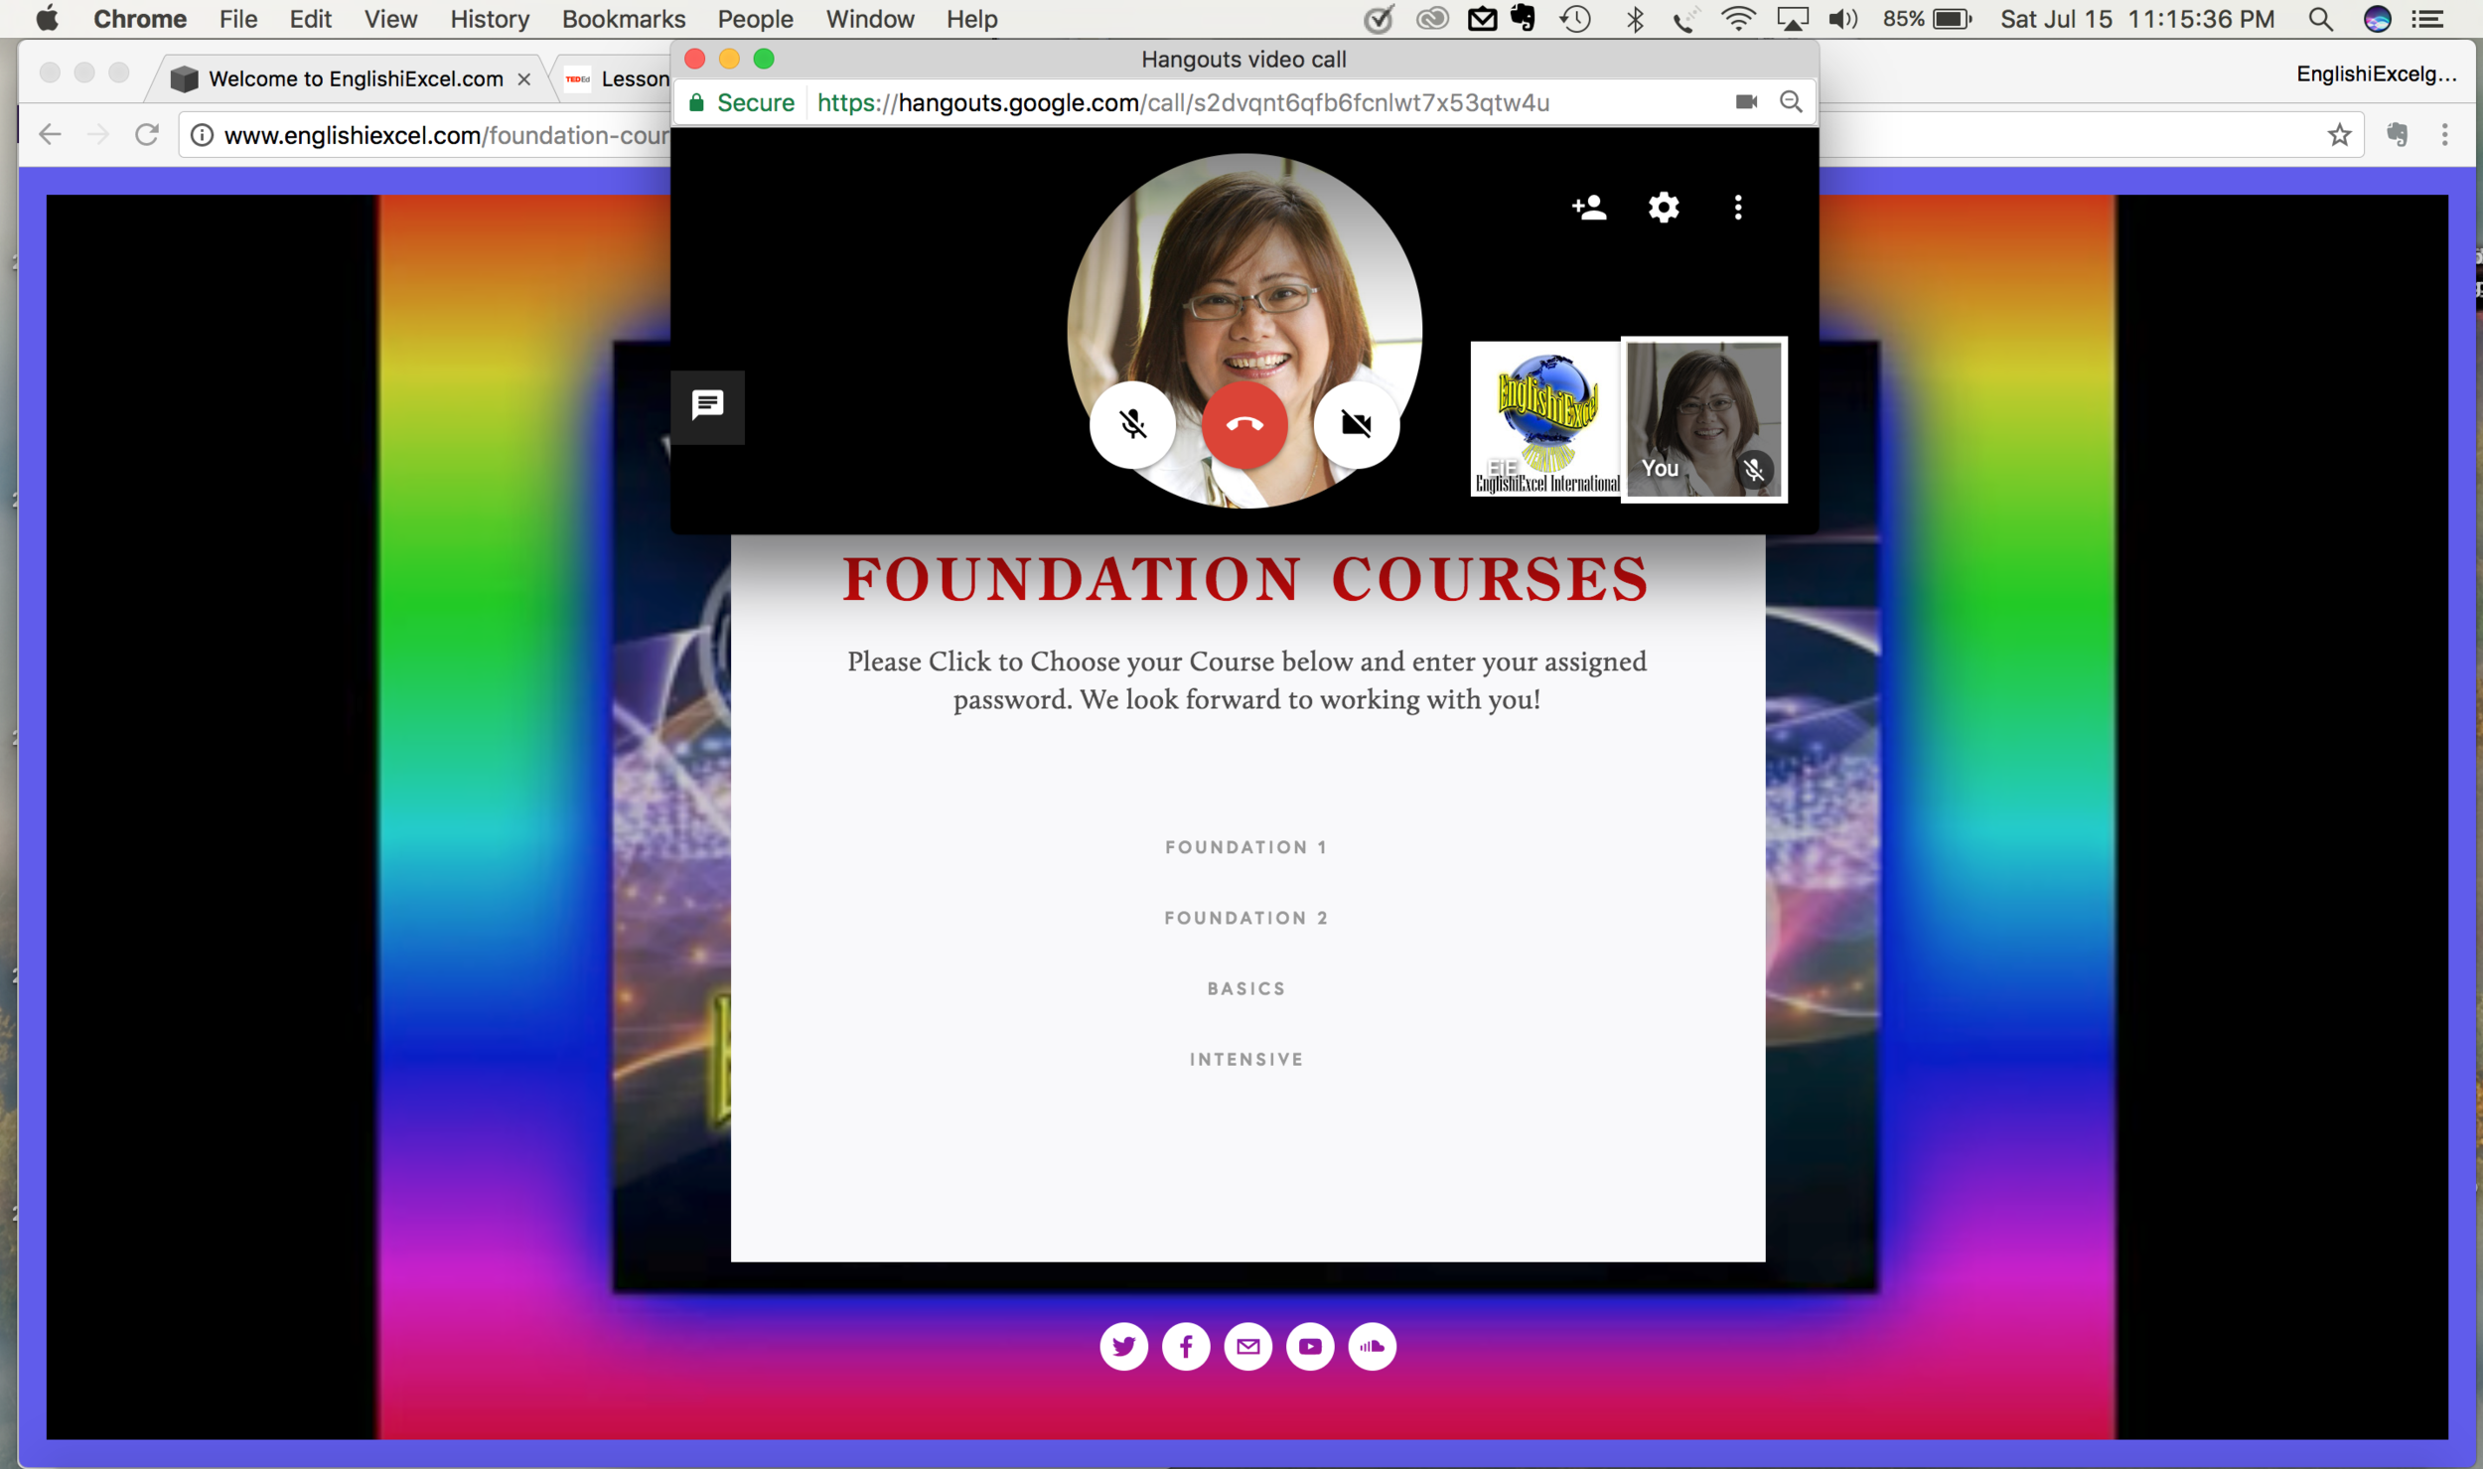The height and width of the screenshot is (1469, 2483).
Task: Open the People menu
Action: [x=756, y=19]
